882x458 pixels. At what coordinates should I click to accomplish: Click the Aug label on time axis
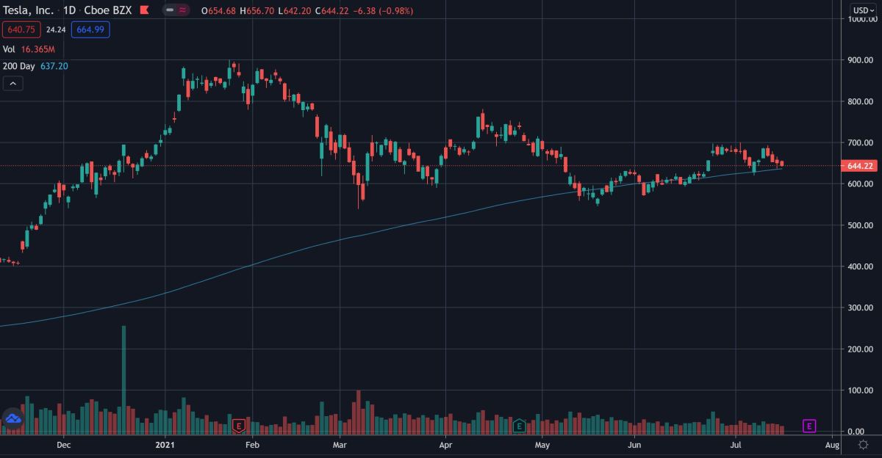point(832,445)
